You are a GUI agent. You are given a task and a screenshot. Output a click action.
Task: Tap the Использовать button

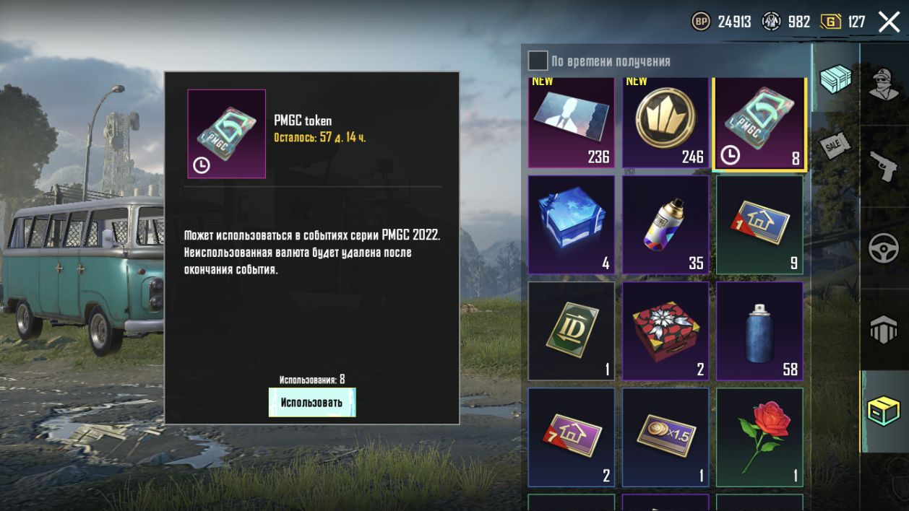coord(311,402)
